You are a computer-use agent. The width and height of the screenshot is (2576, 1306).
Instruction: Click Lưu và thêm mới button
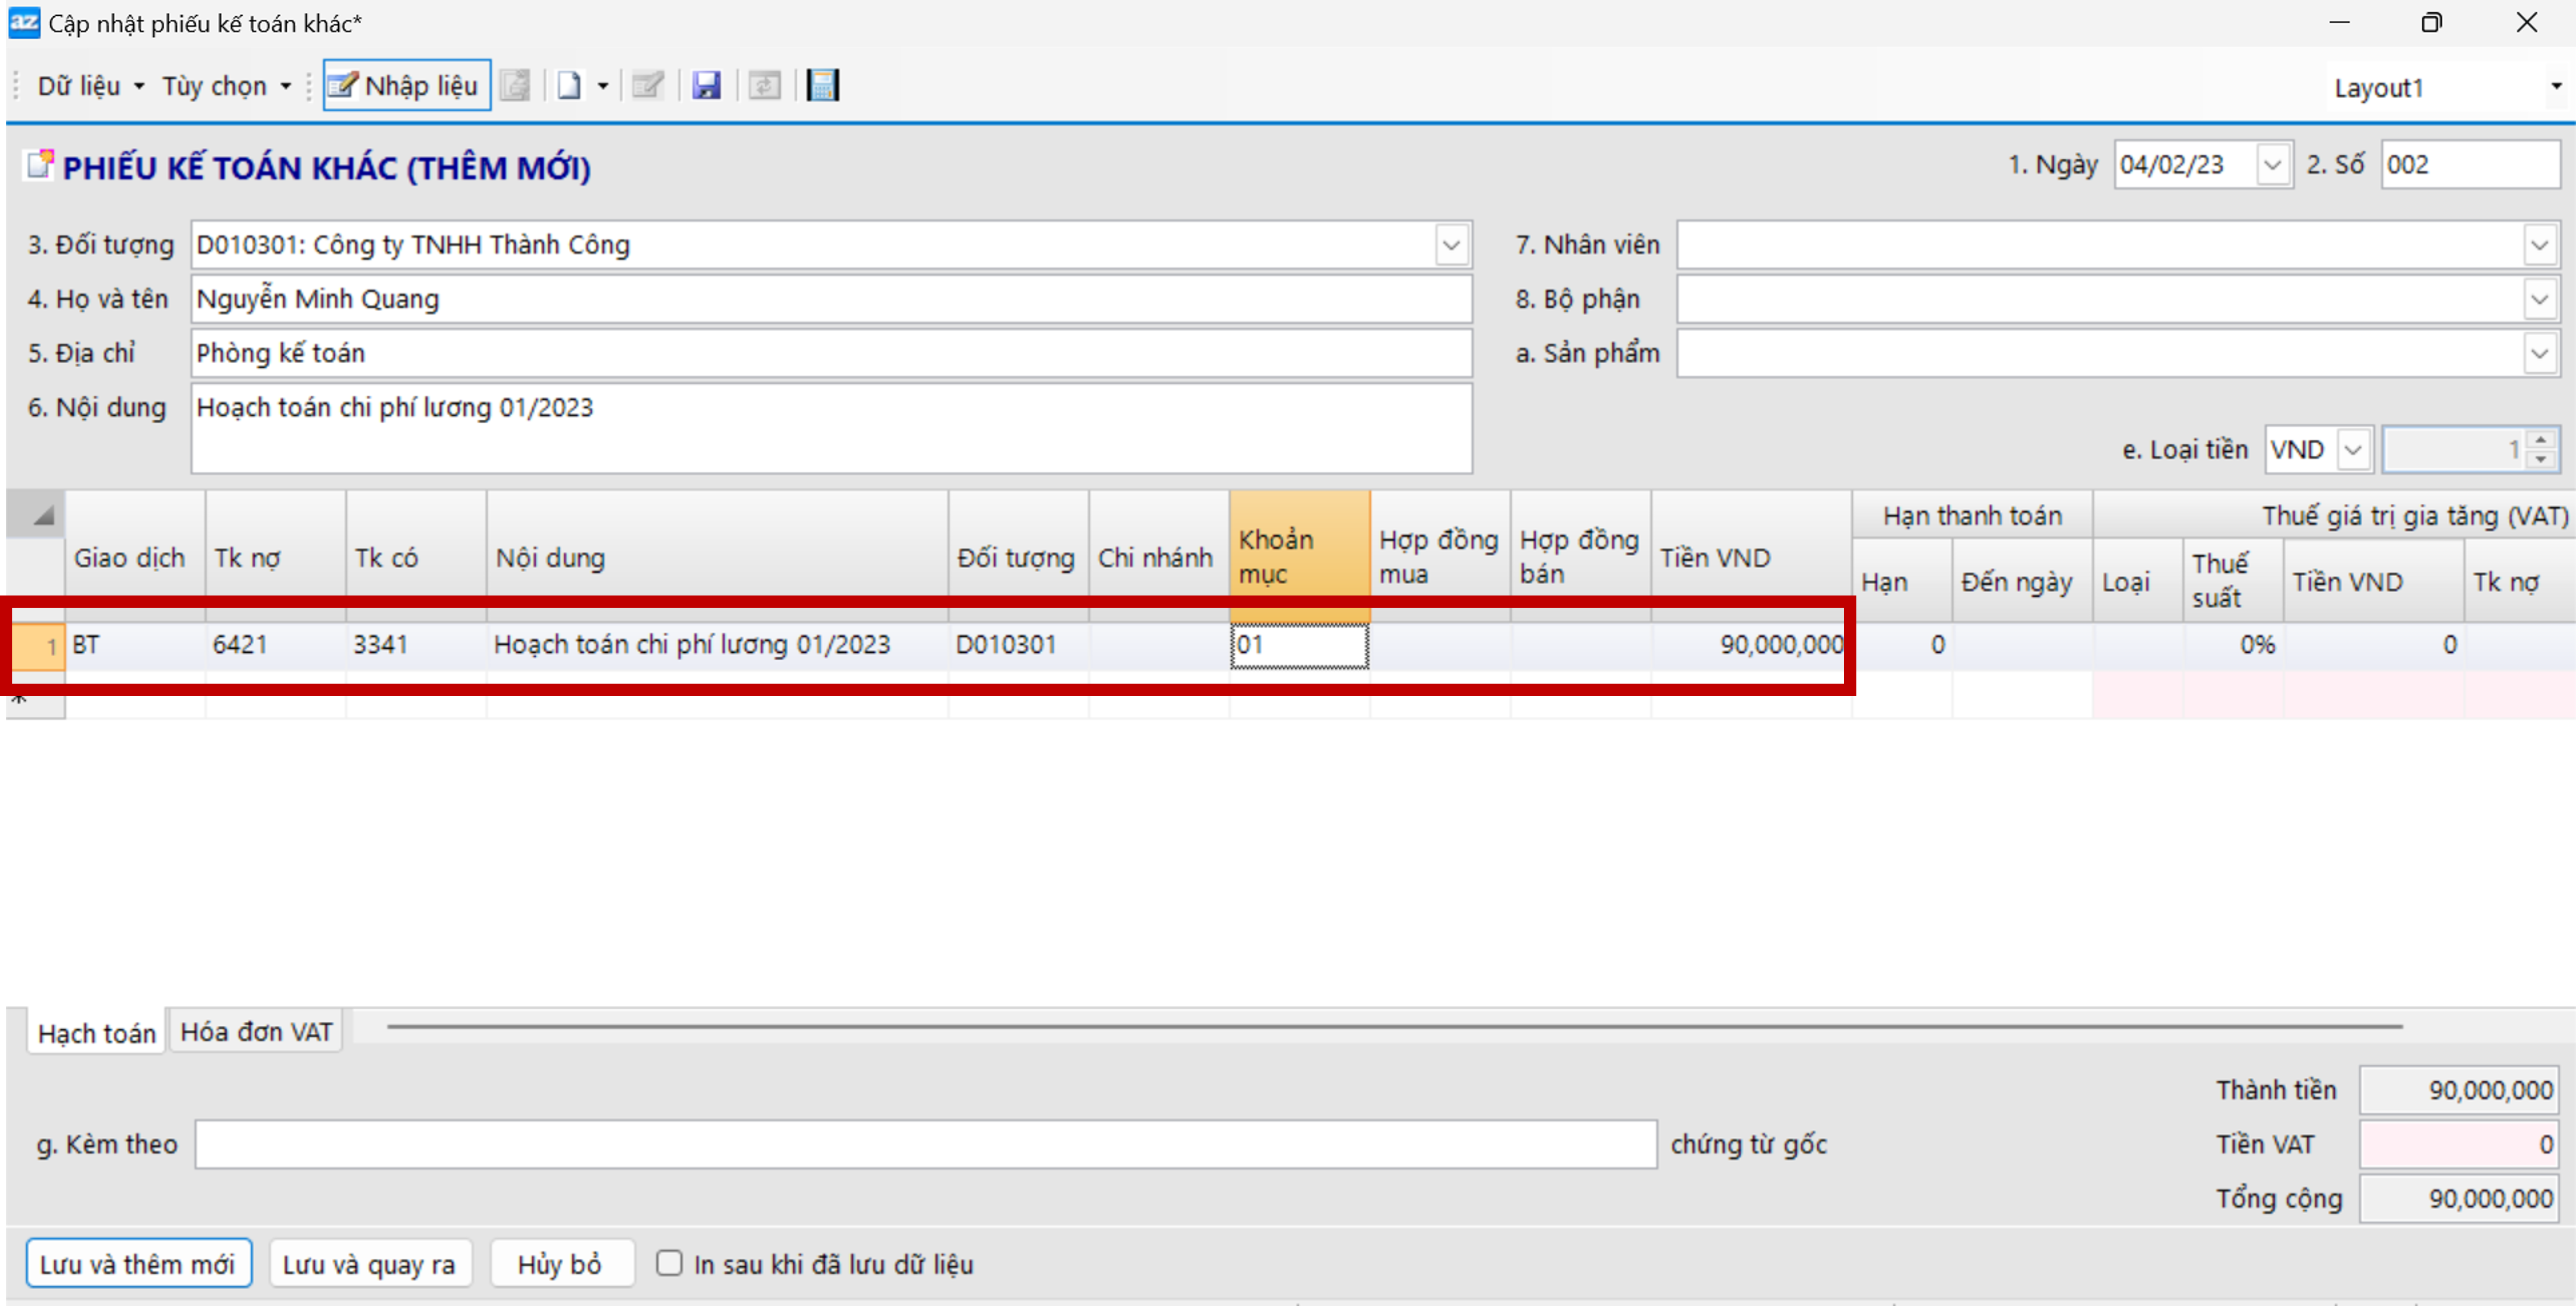(138, 1264)
